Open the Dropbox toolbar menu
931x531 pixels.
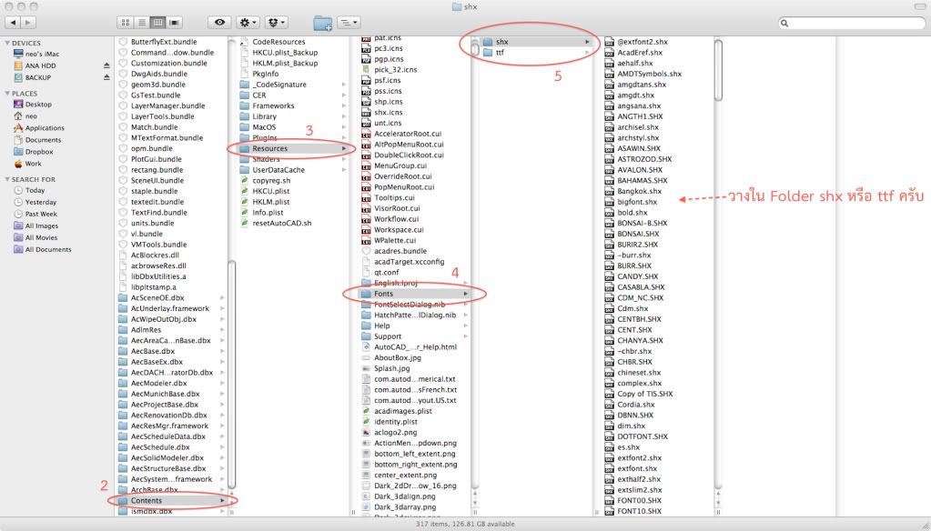[x=276, y=23]
